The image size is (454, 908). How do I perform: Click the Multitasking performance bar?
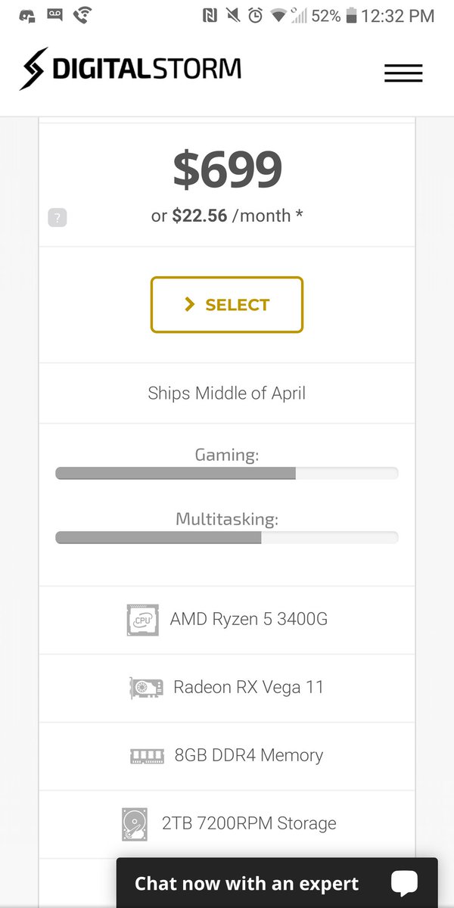point(227,538)
